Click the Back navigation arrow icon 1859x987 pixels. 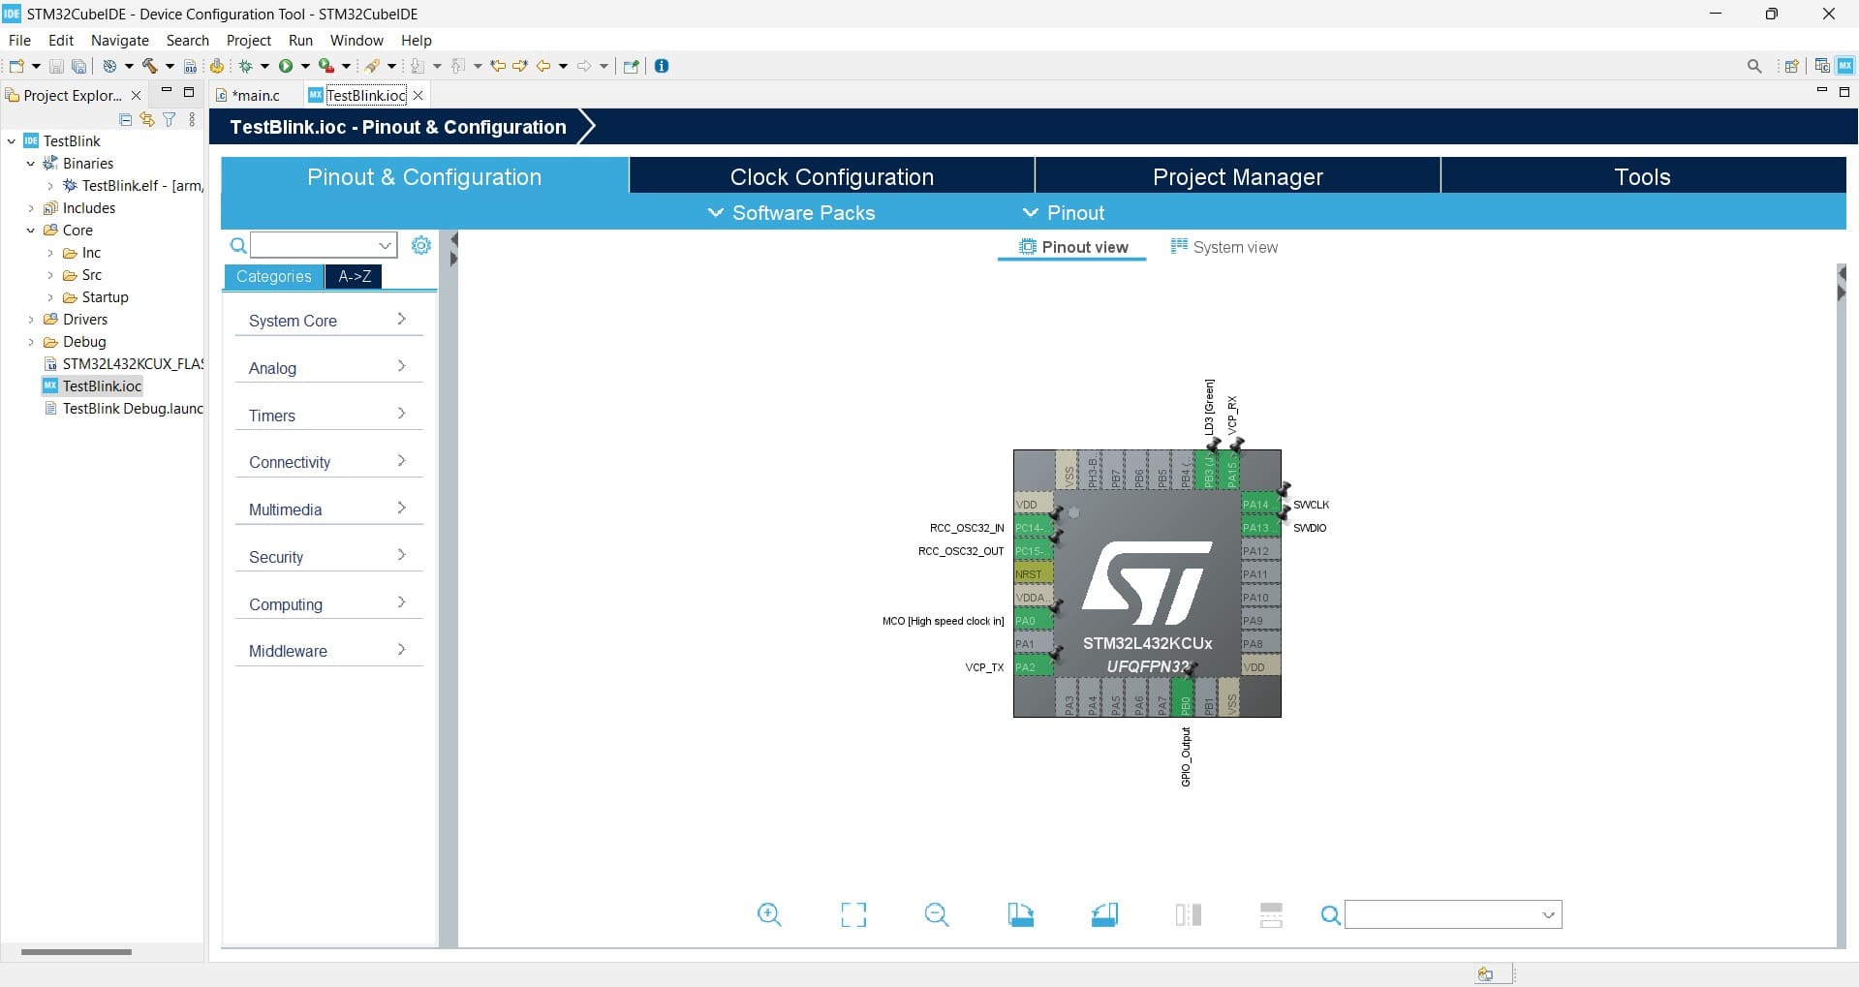pos(543,66)
